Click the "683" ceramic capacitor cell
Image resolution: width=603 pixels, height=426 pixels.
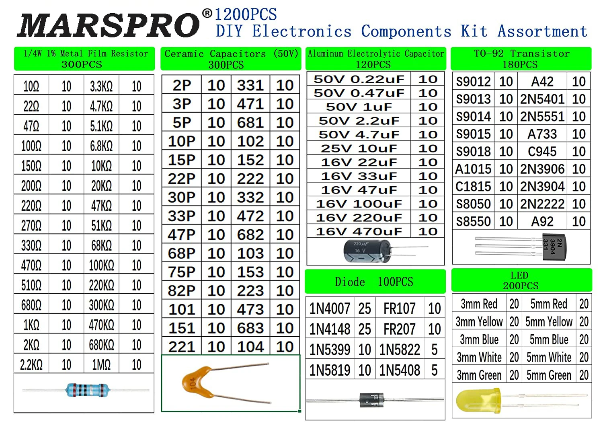click(x=250, y=328)
